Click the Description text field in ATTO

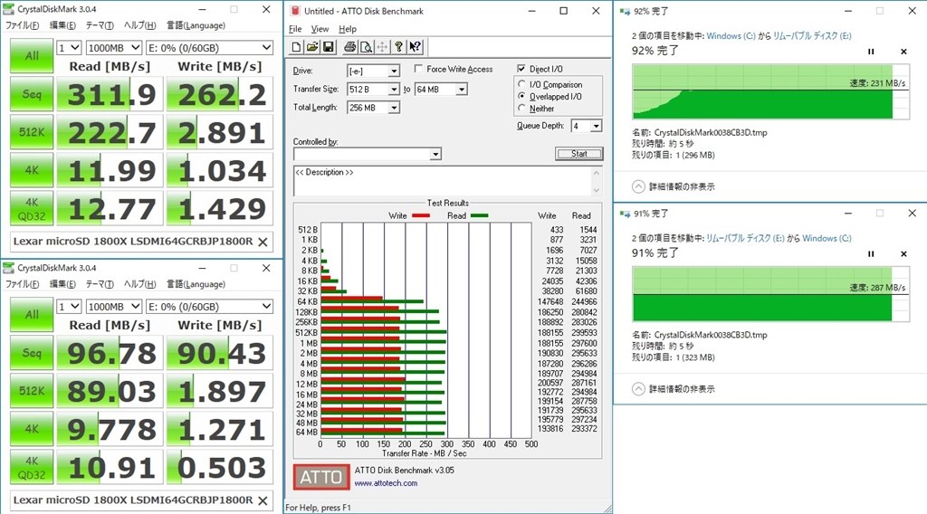click(x=442, y=181)
